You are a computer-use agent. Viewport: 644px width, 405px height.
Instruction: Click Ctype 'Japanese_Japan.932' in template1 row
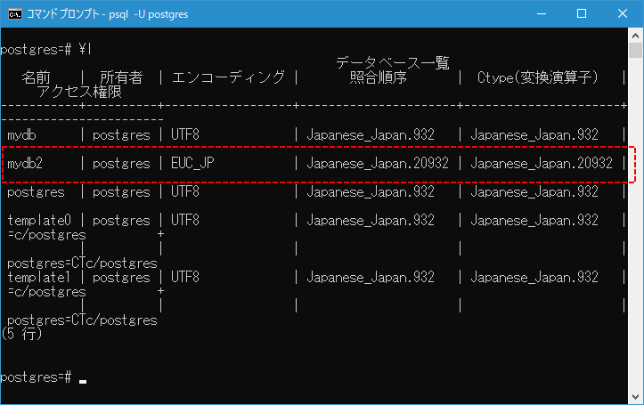click(534, 278)
